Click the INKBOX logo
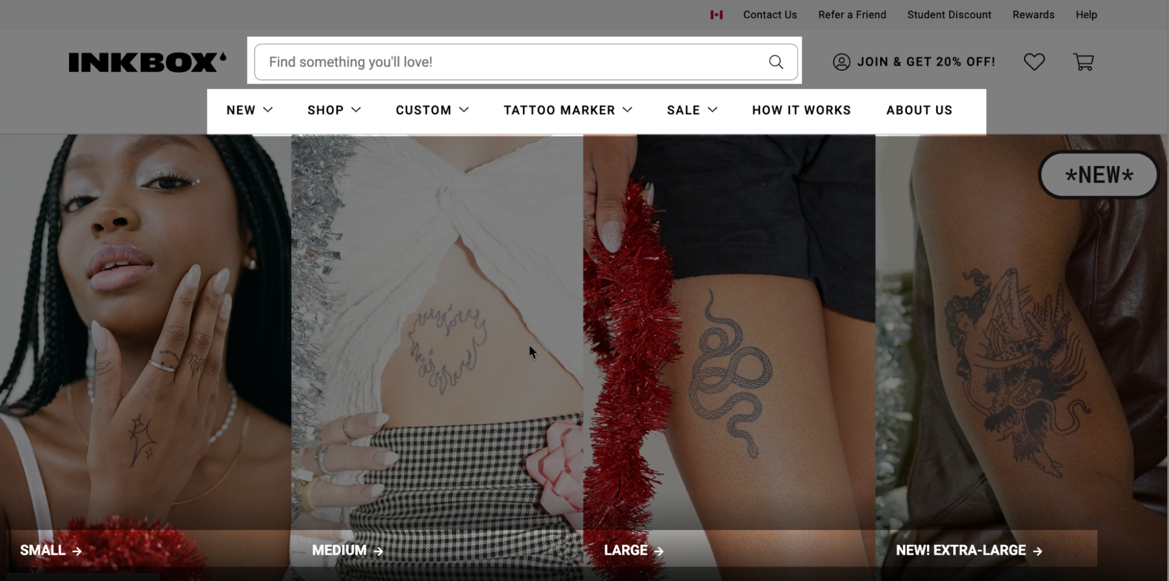 147,62
